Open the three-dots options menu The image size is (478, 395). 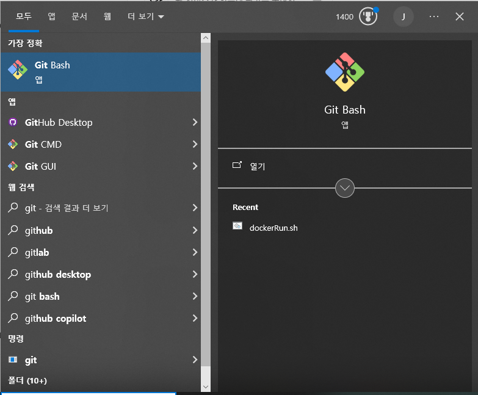pos(434,16)
